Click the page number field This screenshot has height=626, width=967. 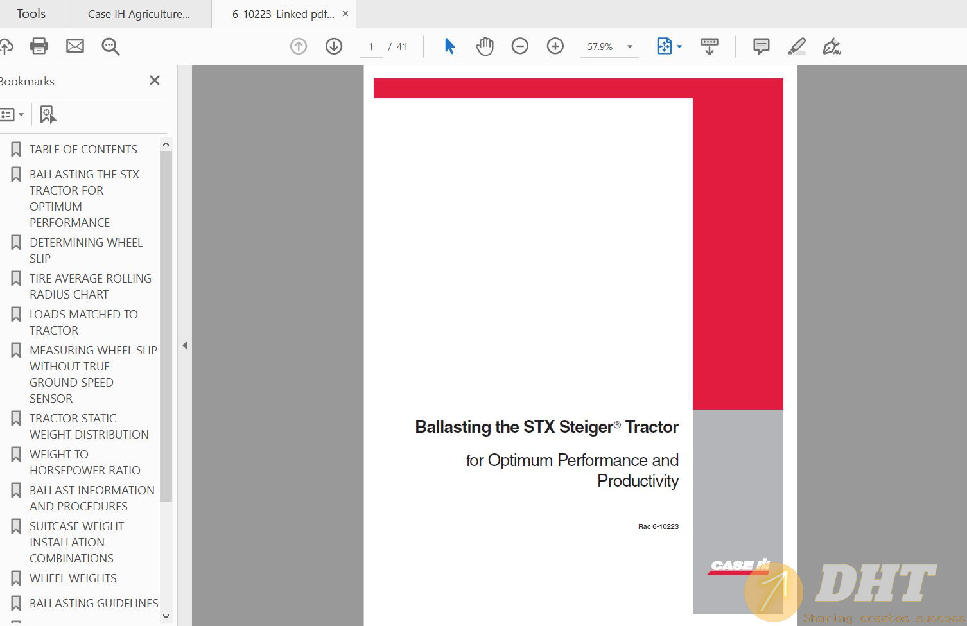[x=371, y=47]
